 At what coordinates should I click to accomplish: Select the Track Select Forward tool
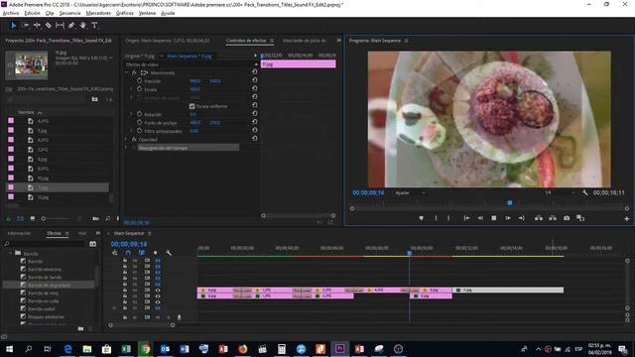[25, 26]
